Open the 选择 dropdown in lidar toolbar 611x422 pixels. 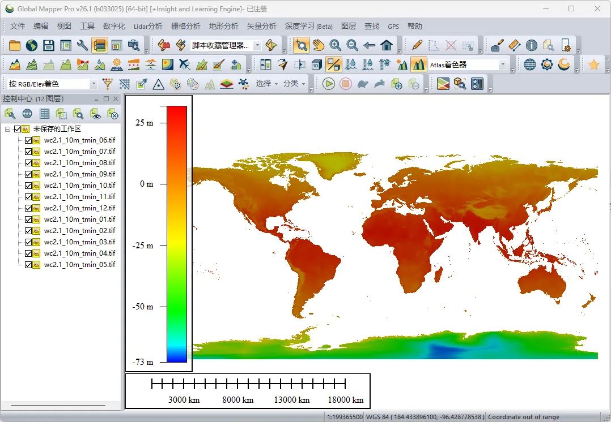point(267,84)
